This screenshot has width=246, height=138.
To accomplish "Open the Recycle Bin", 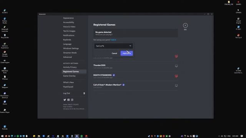I will pyautogui.click(x=5, y=36).
